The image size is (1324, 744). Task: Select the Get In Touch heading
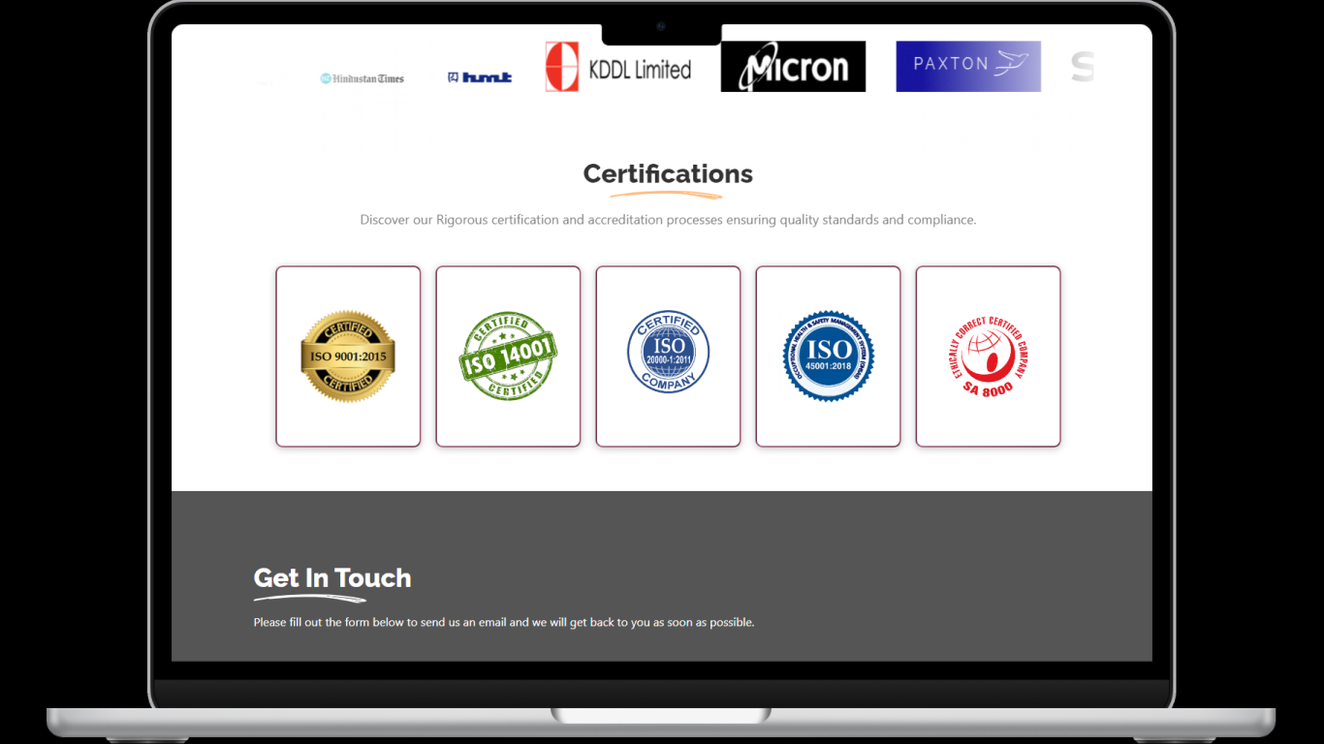coord(332,578)
